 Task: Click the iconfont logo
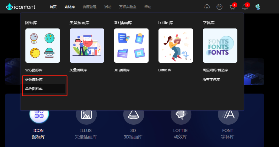click(20, 7)
